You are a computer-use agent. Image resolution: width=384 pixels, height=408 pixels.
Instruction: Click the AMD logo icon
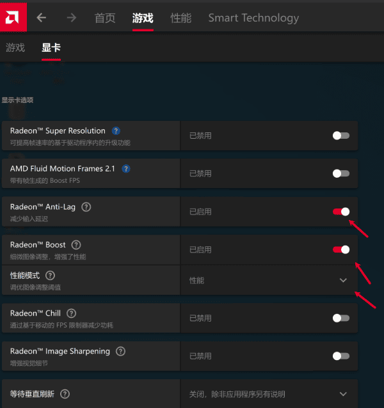pos(13,17)
